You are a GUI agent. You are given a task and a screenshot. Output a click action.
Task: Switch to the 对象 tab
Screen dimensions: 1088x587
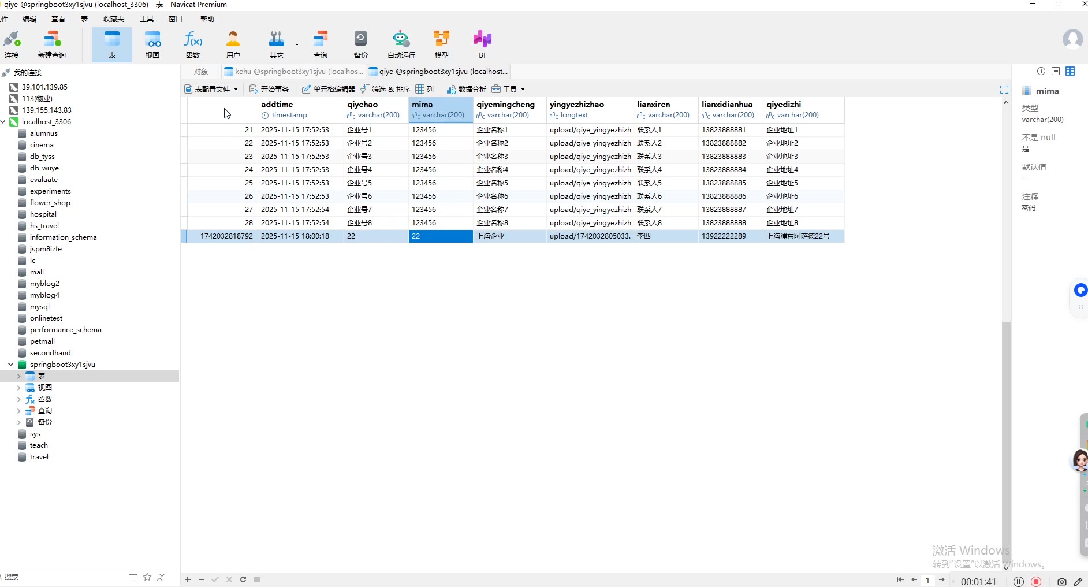coord(201,72)
